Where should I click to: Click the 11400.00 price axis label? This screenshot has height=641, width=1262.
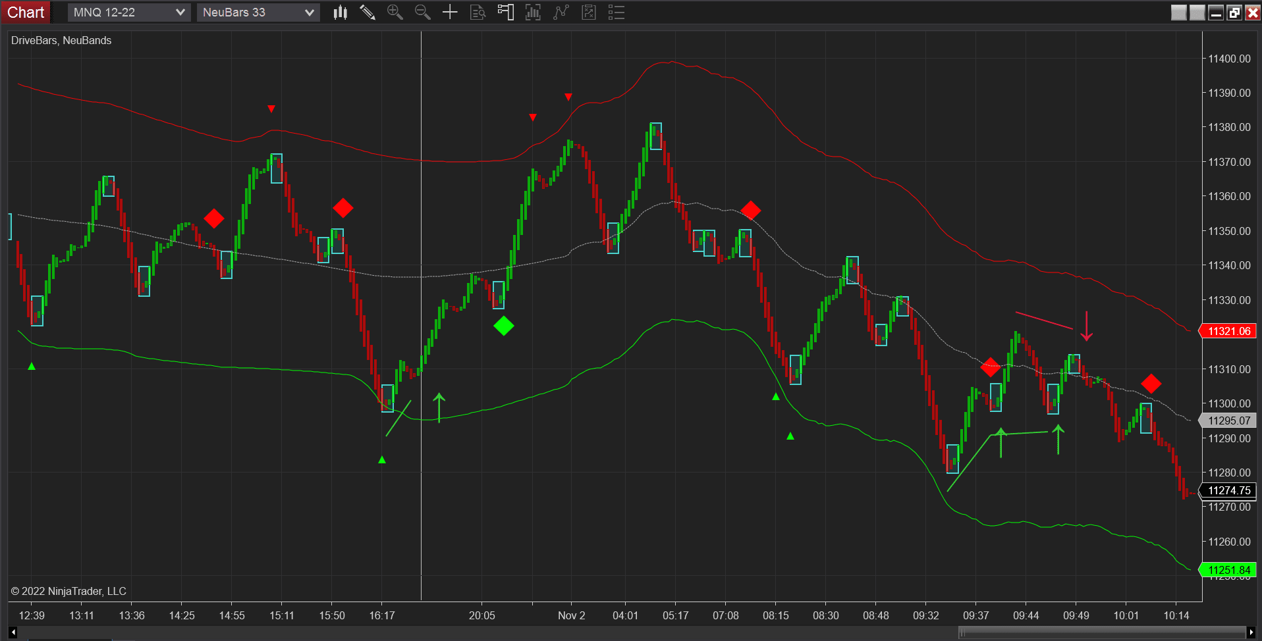click(1229, 59)
